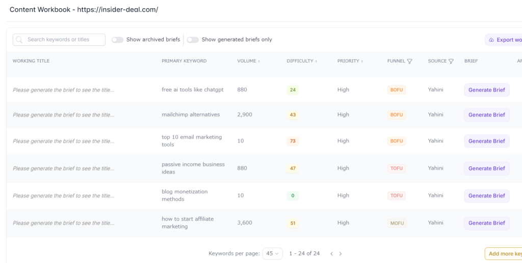This screenshot has height=263, width=522.
Task: Toggle Show generated briefs only switch
Action: point(193,40)
